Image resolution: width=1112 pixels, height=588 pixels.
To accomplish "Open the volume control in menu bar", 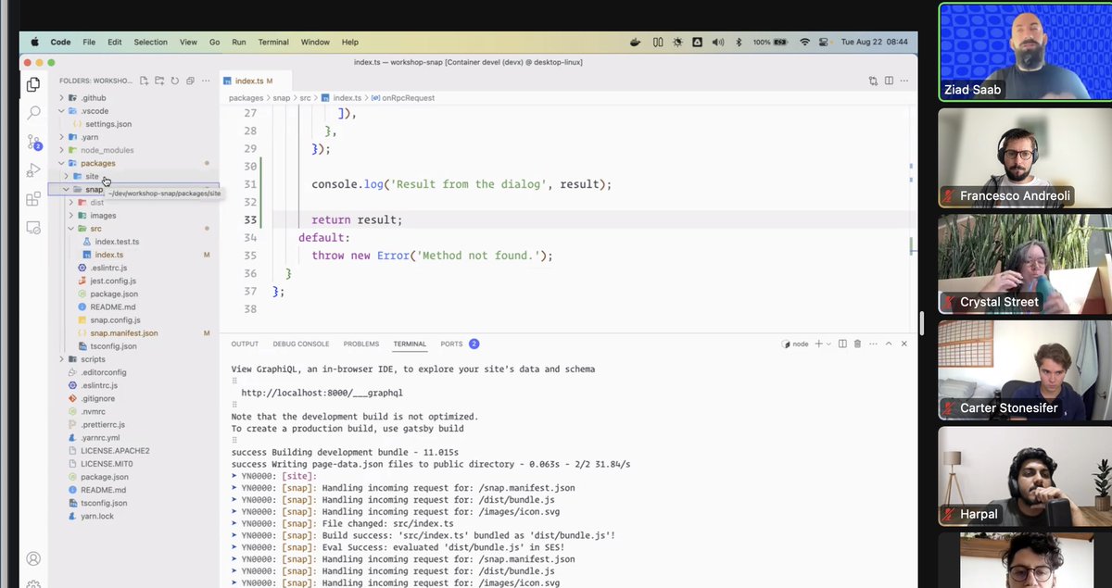I will [x=716, y=42].
